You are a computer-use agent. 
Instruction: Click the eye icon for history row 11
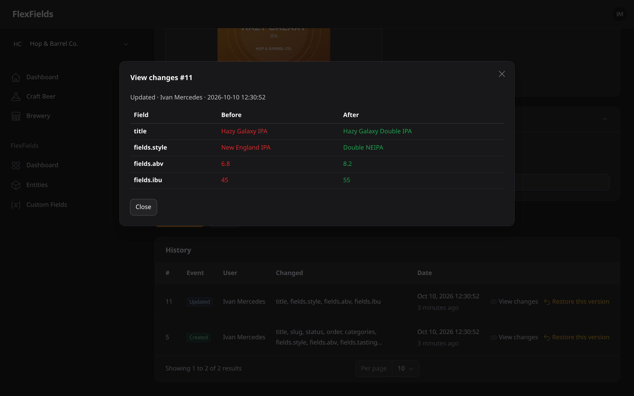[x=493, y=302]
